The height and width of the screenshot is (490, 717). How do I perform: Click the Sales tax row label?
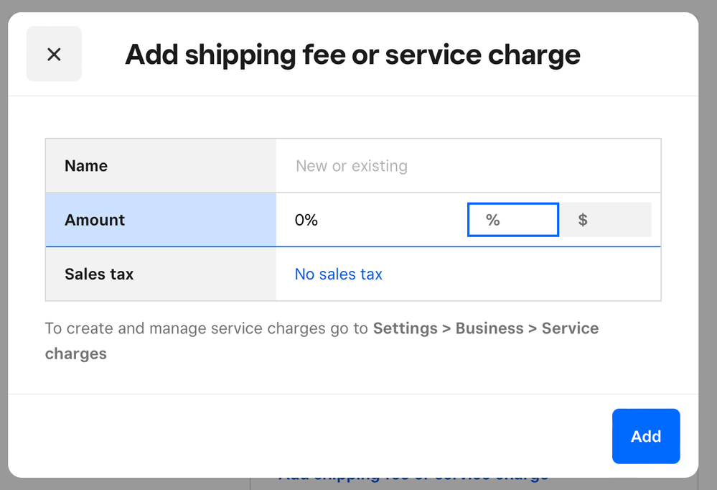[x=99, y=274]
